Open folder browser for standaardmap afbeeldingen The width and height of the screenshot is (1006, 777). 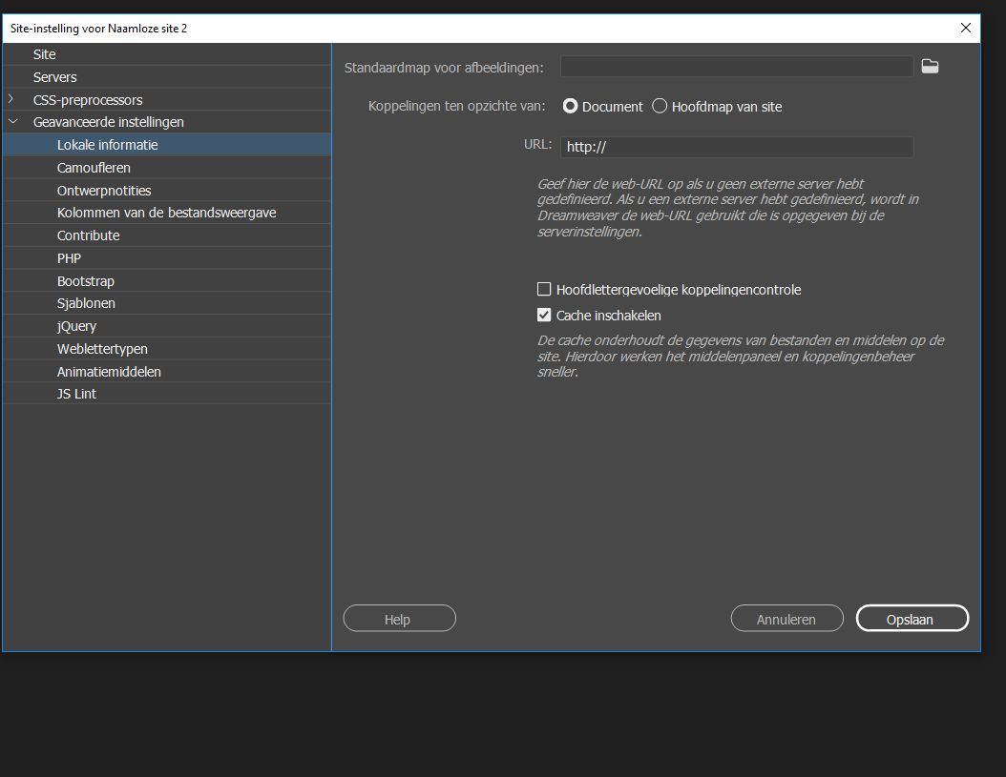pos(930,66)
